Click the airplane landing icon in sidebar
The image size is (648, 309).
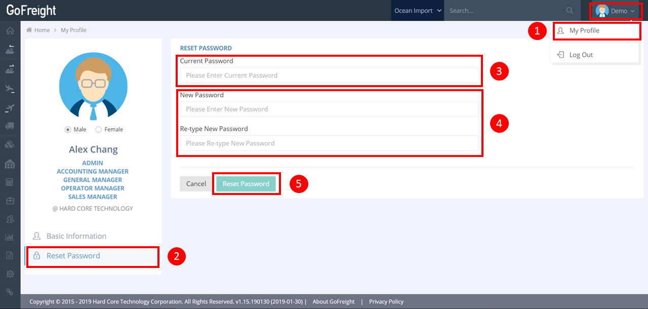(x=10, y=89)
